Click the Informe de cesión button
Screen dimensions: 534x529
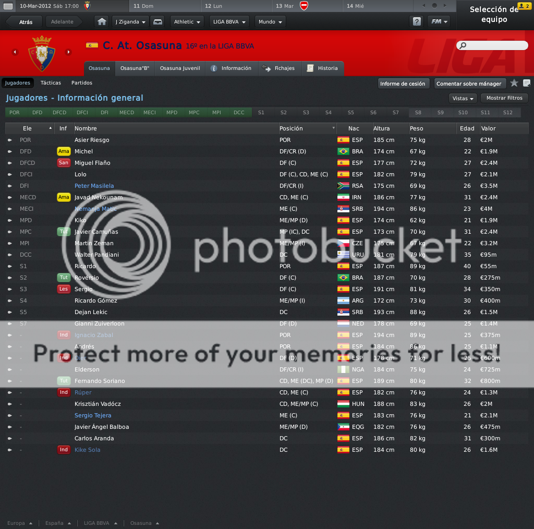(403, 83)
